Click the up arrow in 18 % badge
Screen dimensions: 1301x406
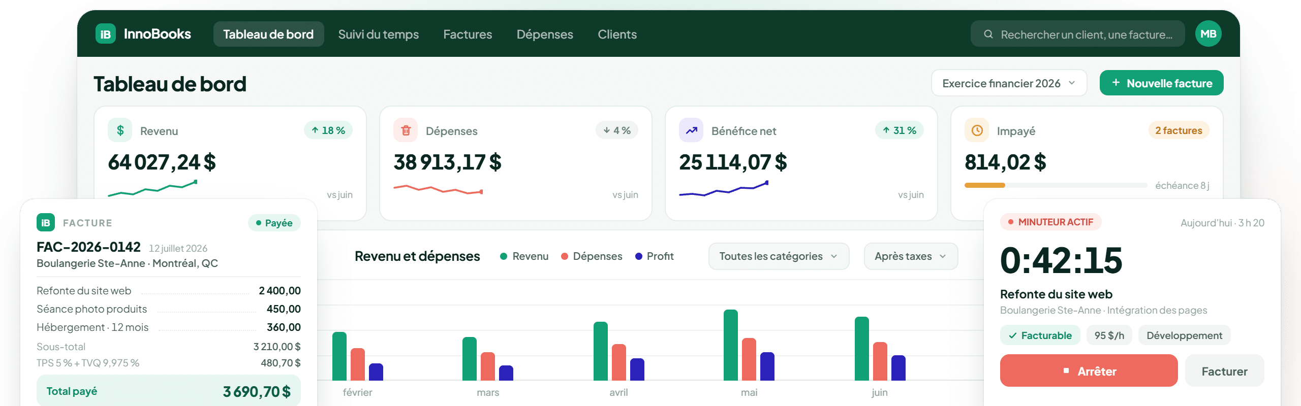coord(315,130)
